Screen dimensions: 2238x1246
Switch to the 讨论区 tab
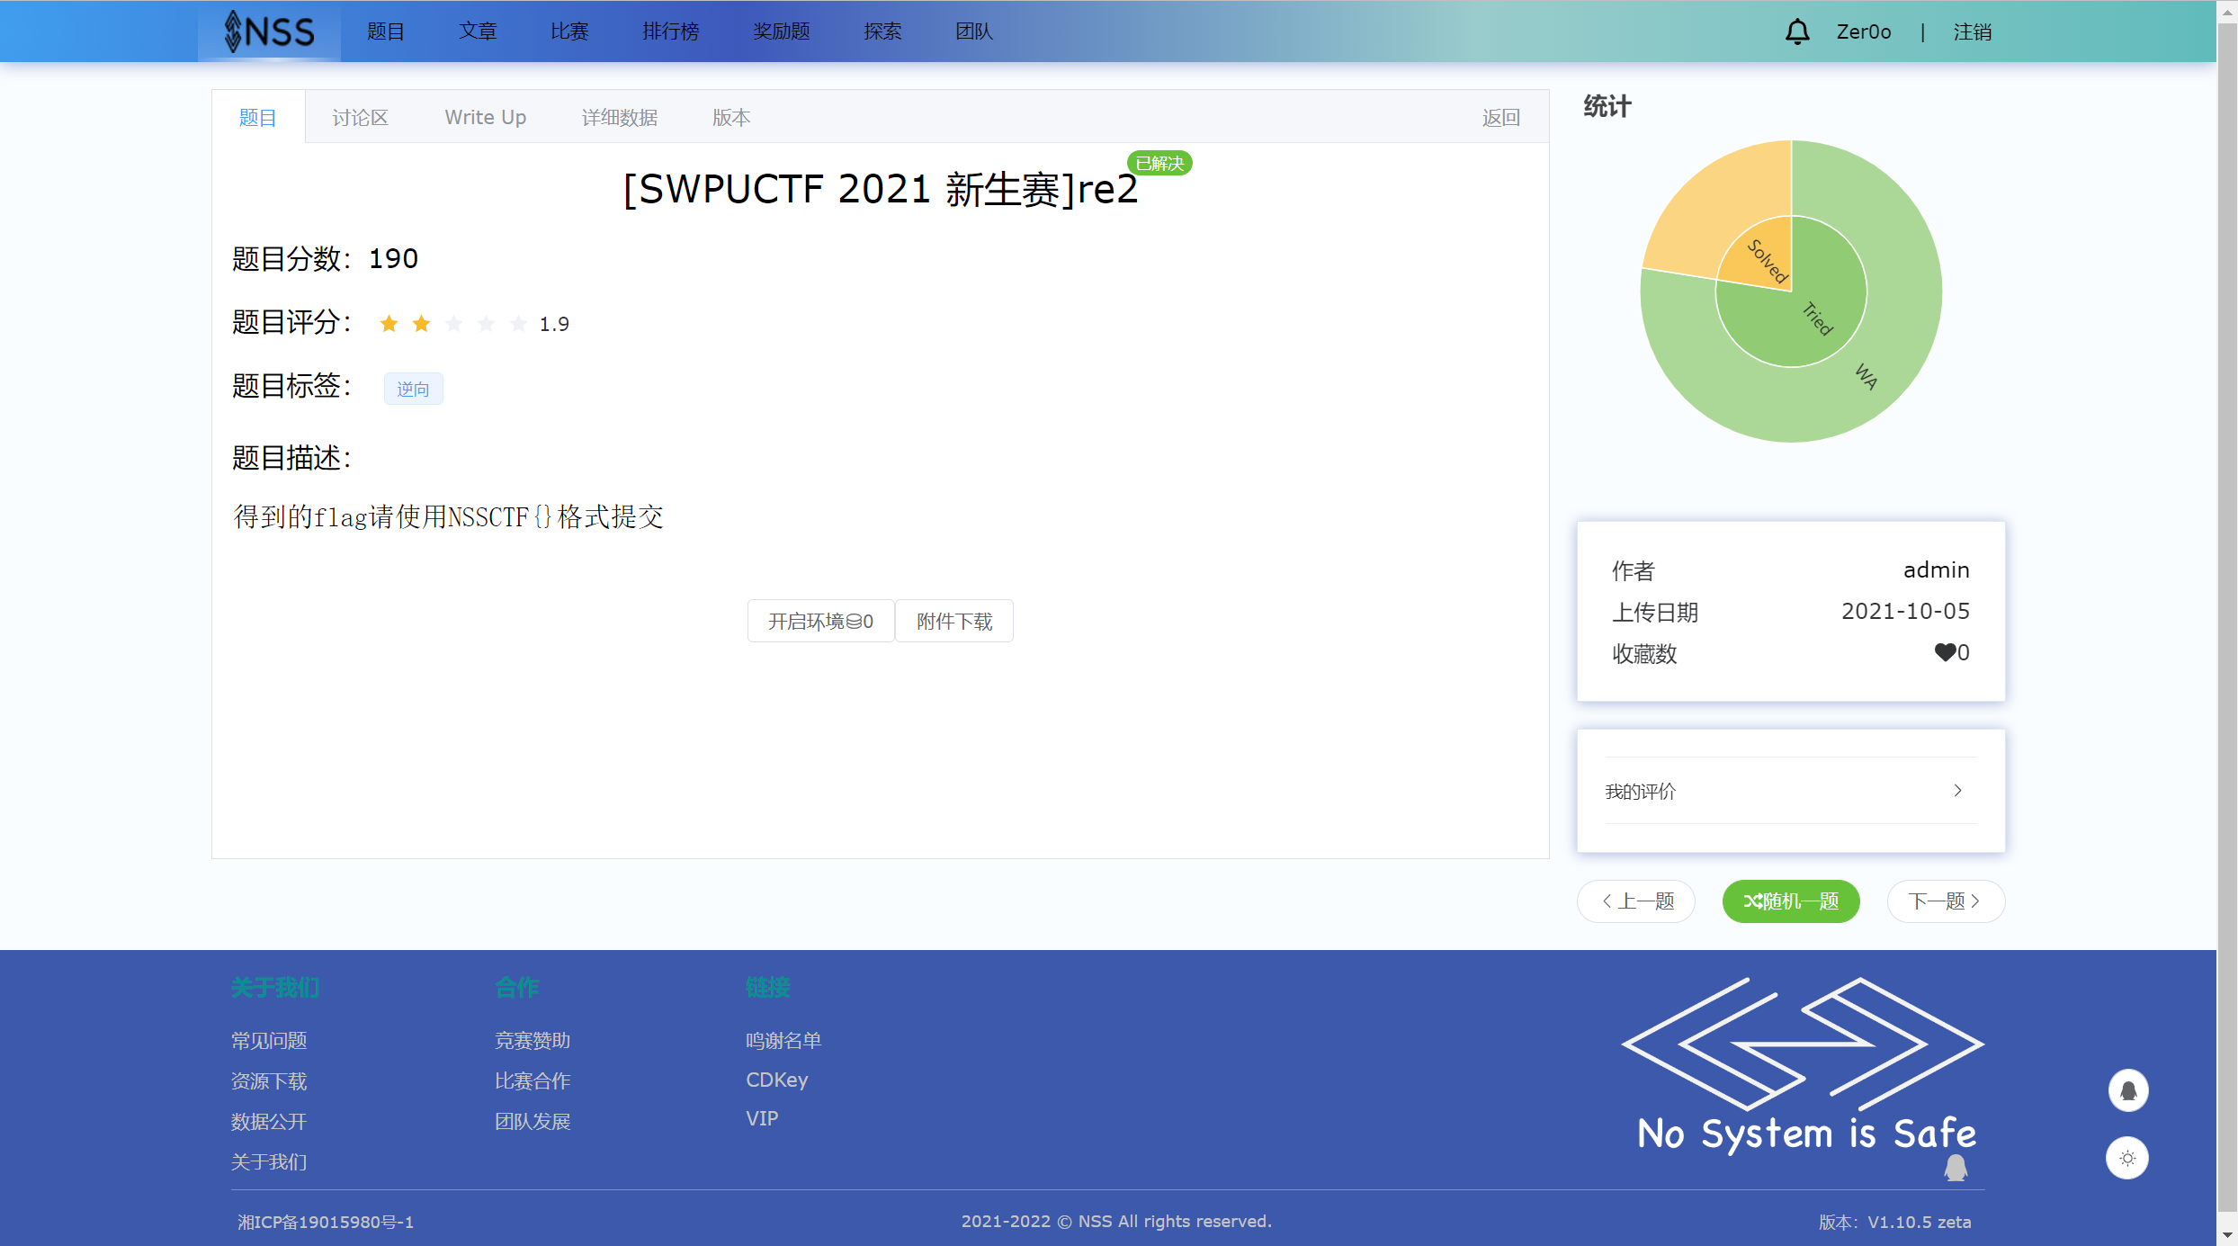click(360, 117)
